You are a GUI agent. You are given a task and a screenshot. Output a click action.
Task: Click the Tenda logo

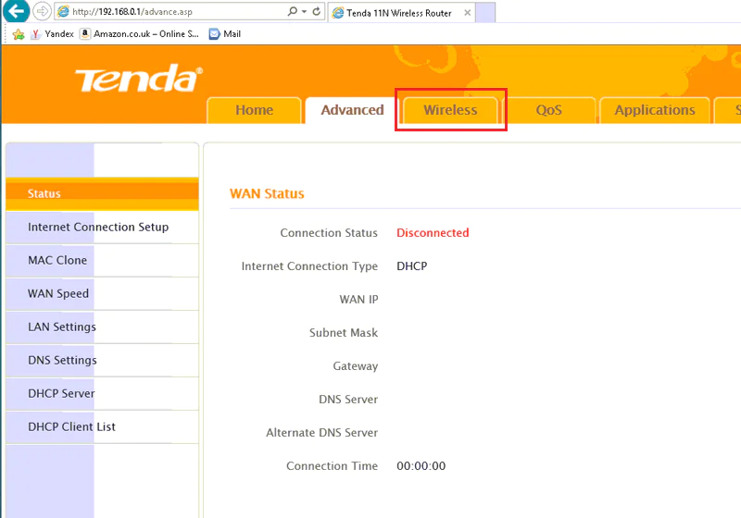(138, 80)
